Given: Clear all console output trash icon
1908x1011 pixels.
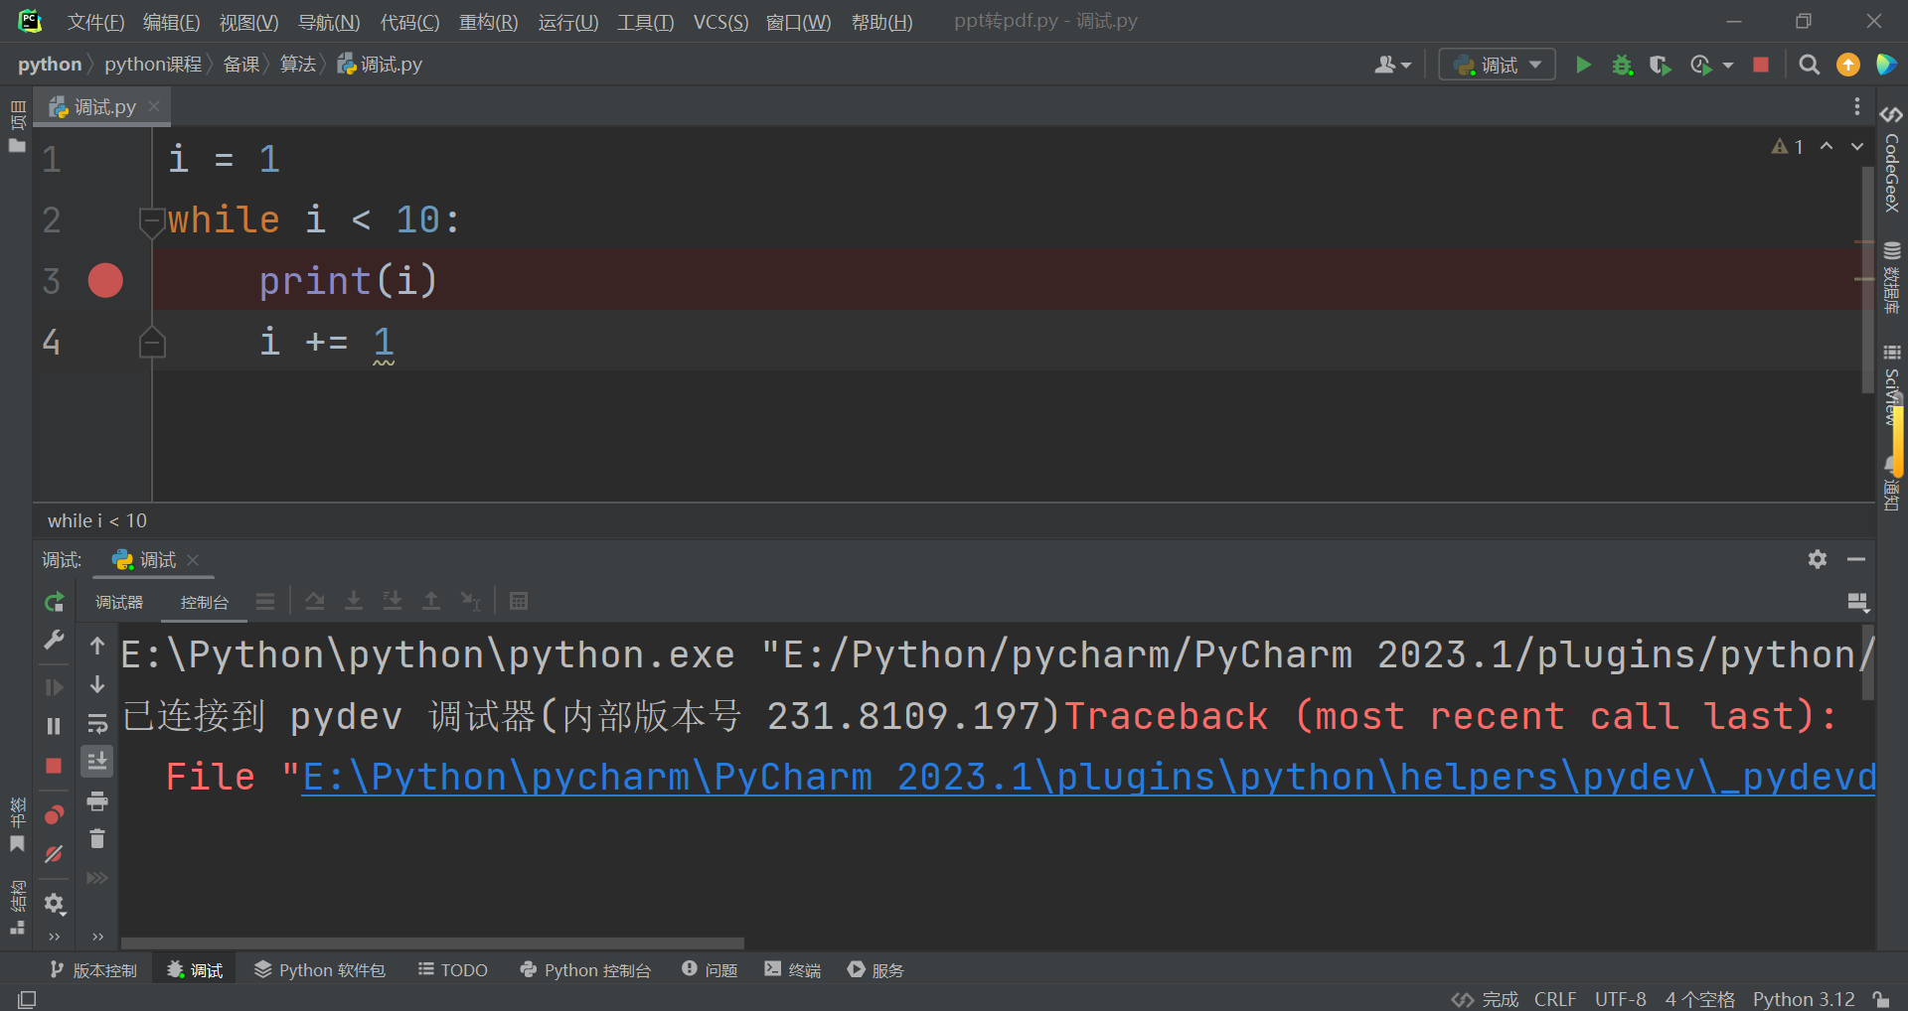Looking at the screenshot, I should [97, 839].
